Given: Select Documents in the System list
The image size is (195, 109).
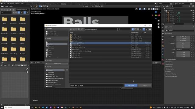Looking at the screenshot, I should click(51, 46).
